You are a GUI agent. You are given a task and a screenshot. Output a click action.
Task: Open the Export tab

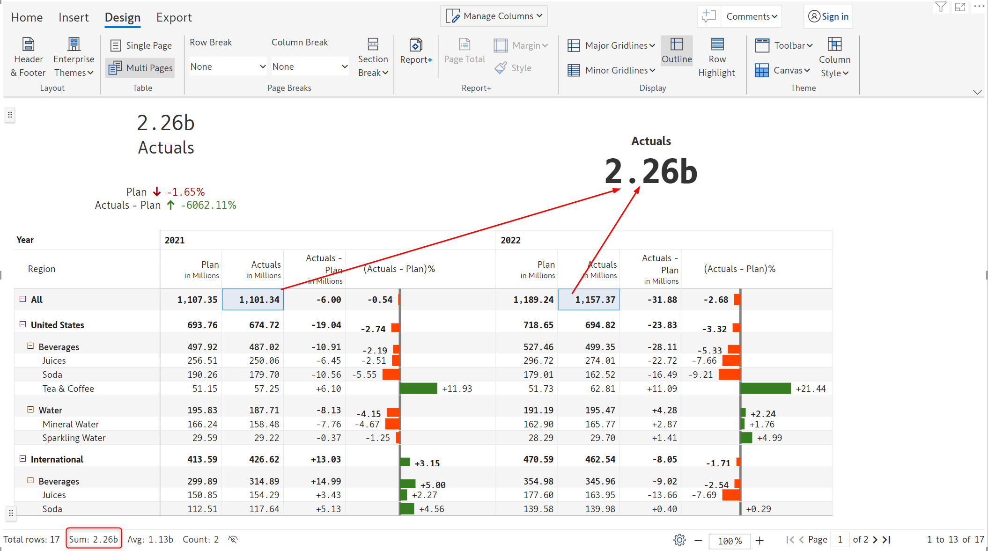(174, 17)
